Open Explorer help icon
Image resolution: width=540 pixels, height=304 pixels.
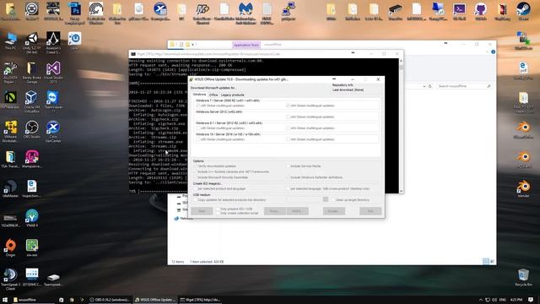(x=493, y=52)
